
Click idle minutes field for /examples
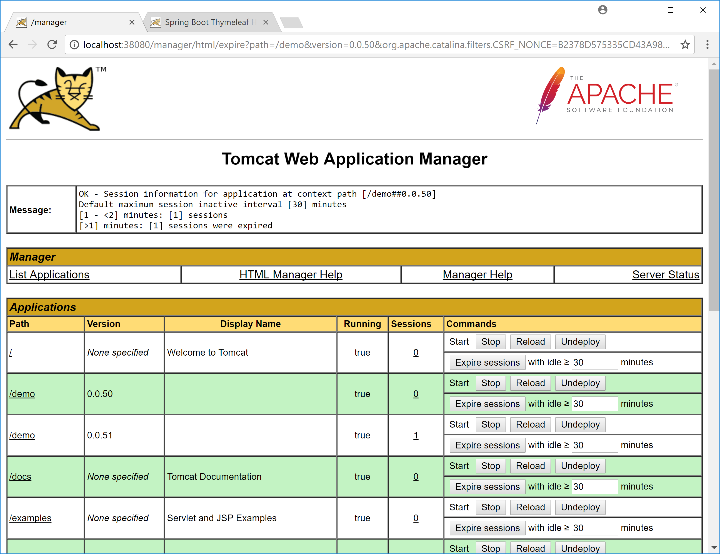click(594, 528)
